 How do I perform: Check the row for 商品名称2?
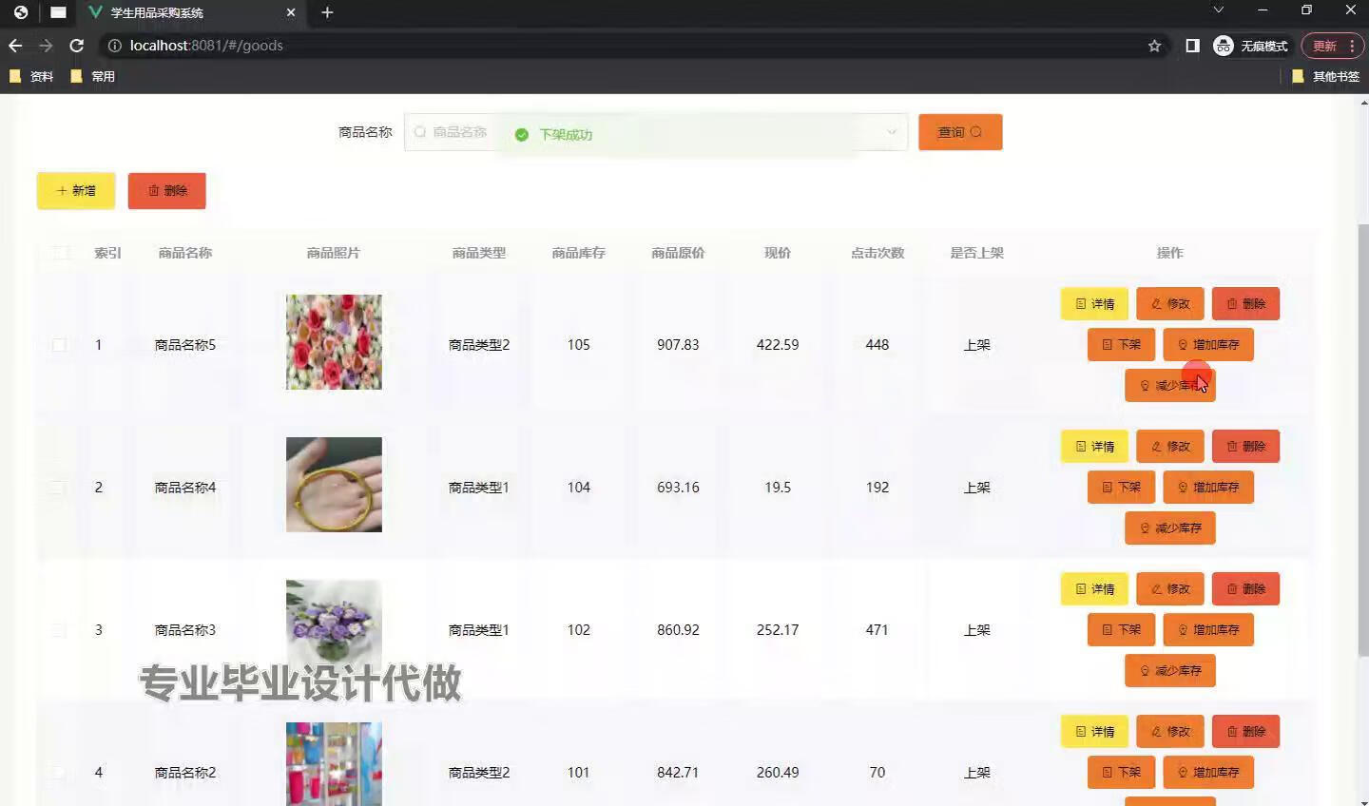(x=59, y=772)
